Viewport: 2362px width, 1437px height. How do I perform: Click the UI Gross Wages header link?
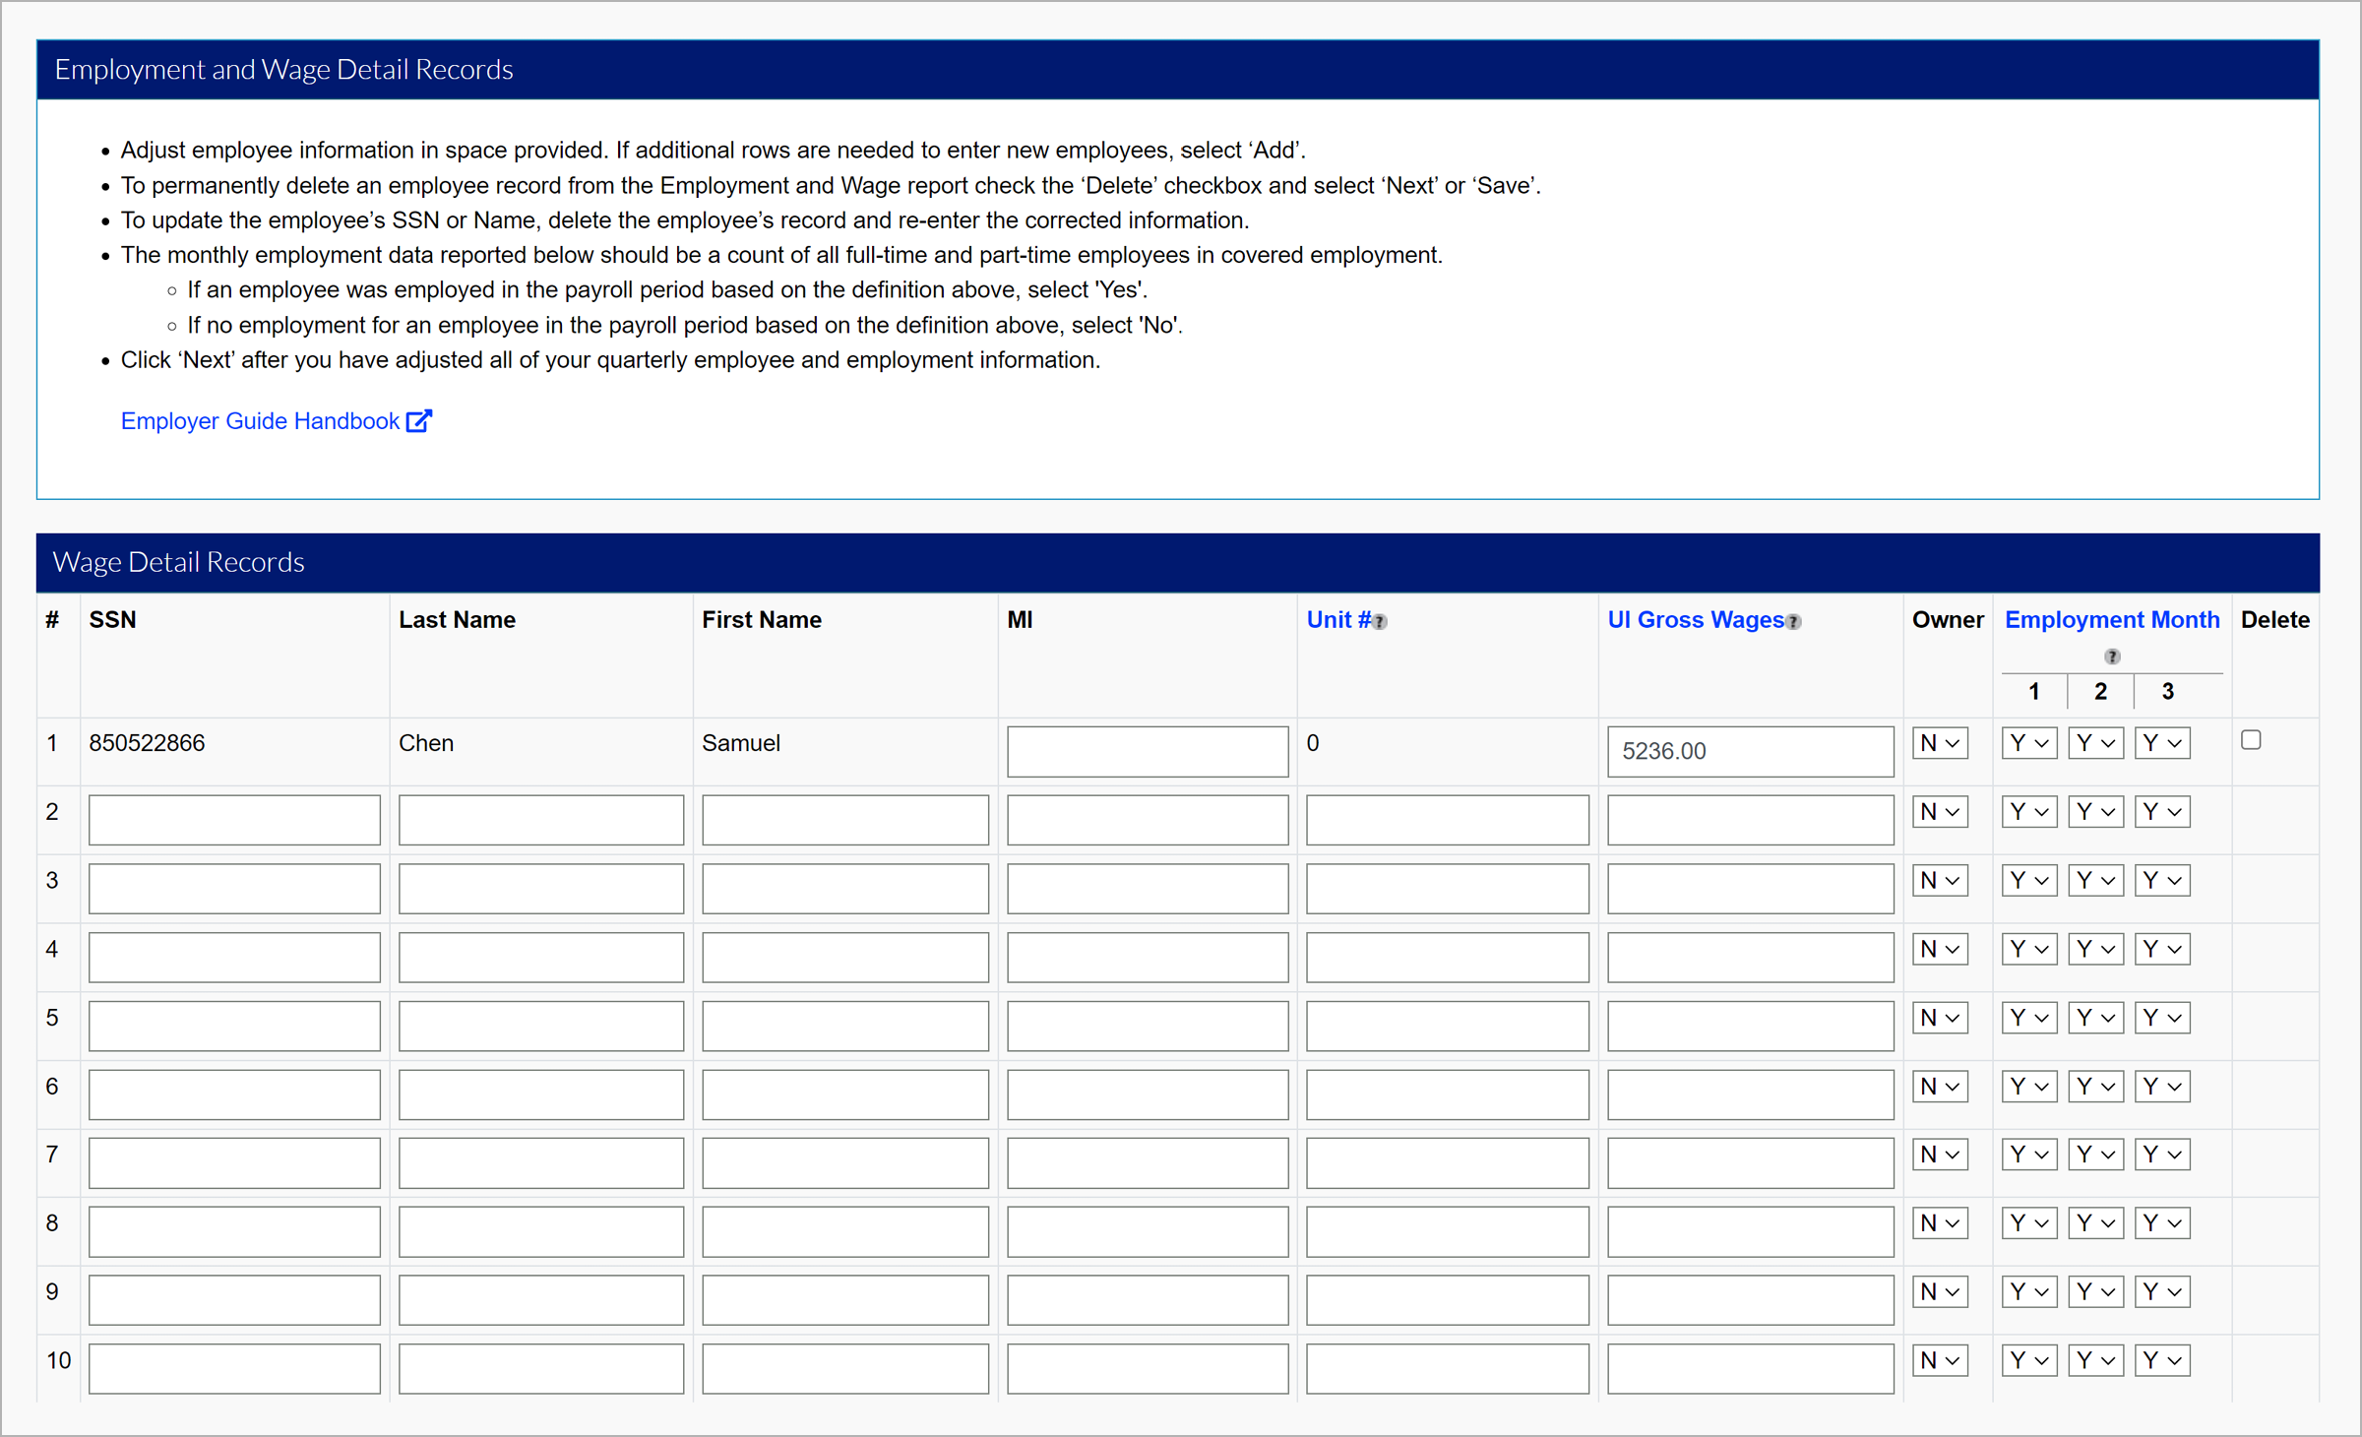coord(1695,620)
